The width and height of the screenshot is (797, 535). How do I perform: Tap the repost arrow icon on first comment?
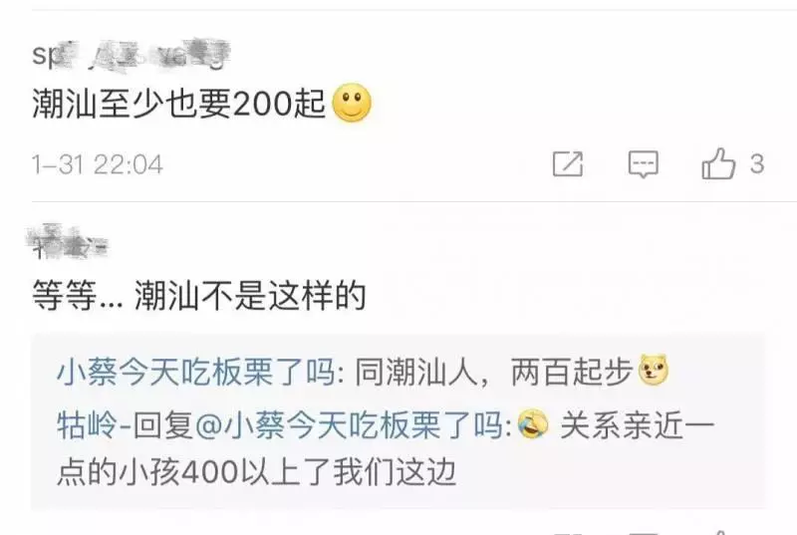[568, 163]
